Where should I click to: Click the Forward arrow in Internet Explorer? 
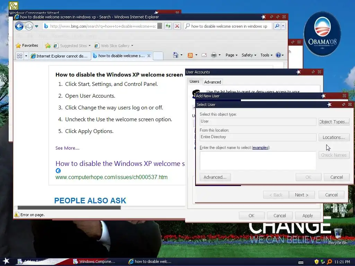pyautogui.click(x=29, y=26)
